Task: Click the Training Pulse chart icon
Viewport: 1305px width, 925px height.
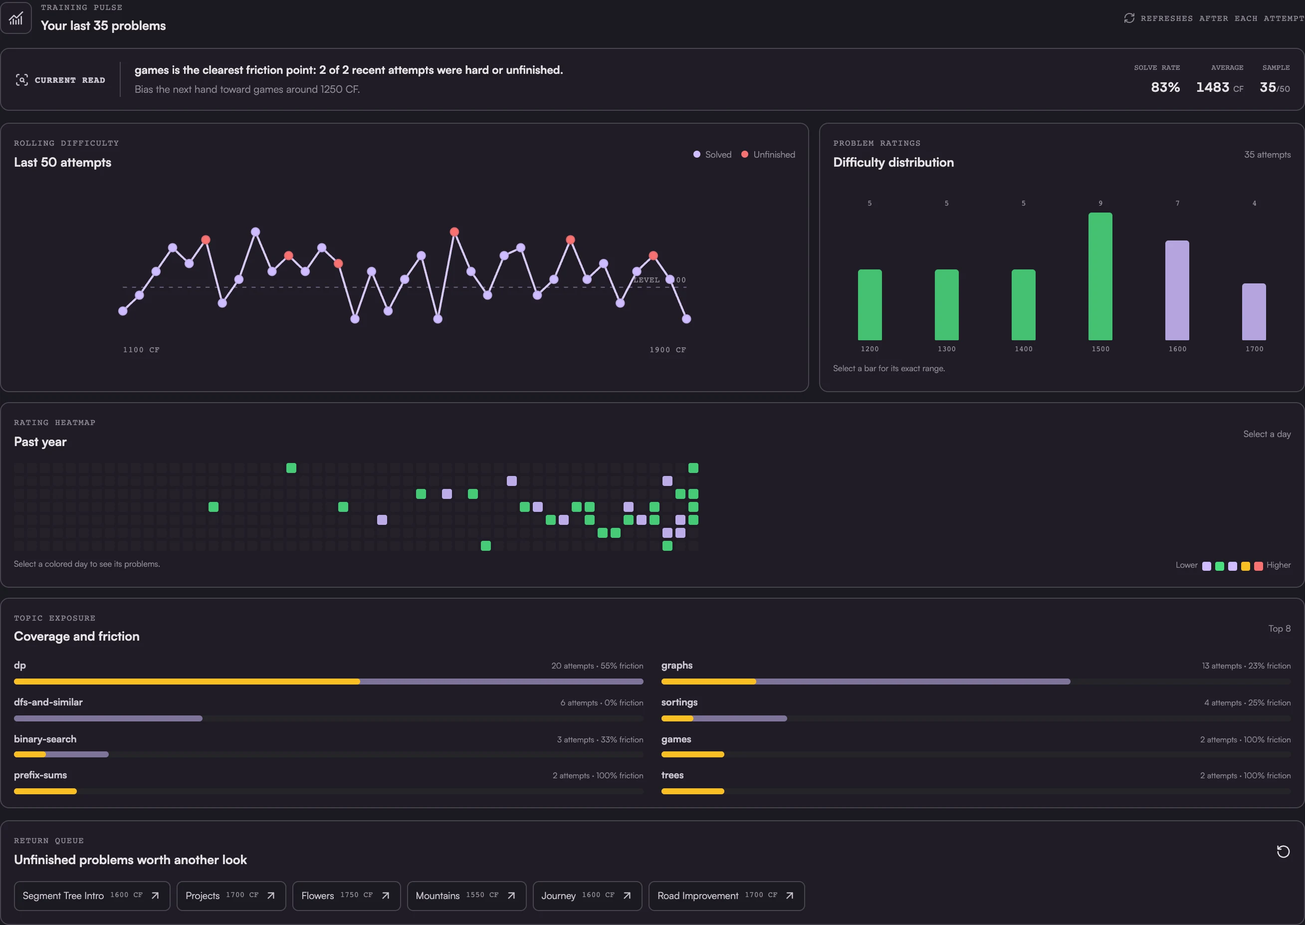Action: click(x=16, y=18)
